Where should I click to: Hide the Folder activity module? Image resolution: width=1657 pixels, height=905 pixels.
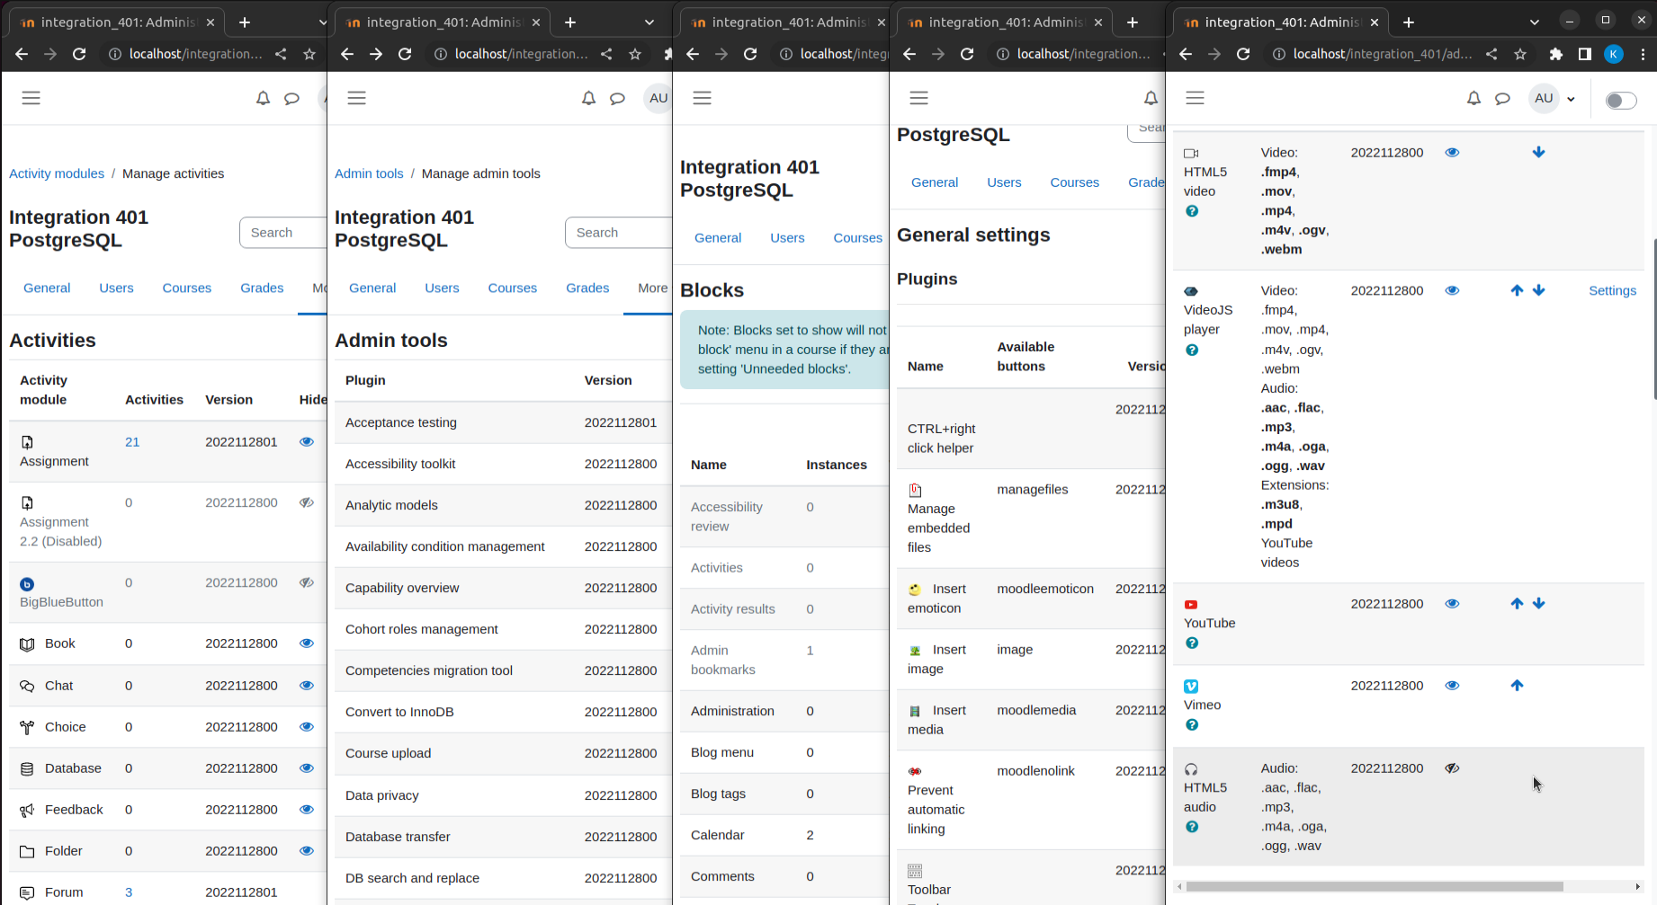(x=307, y=850)
